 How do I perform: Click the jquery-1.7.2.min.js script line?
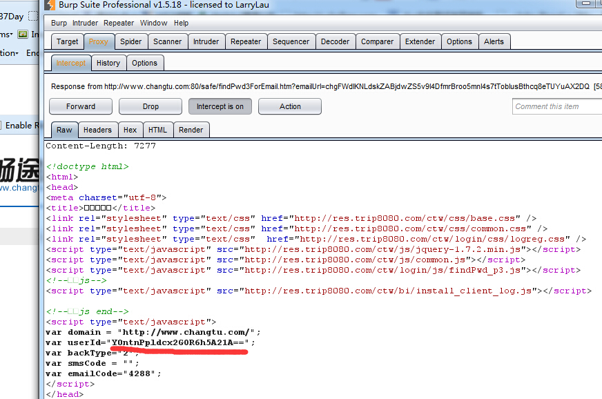pos(313,250)
